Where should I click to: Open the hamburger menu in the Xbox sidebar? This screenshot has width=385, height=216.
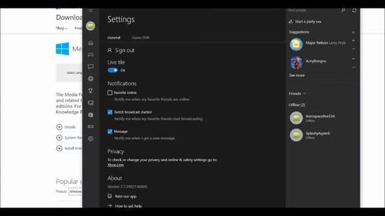click(91, 11)
